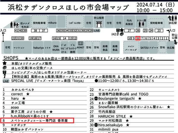
Task: Click list row 5 aoao
Action: (44, 107)
